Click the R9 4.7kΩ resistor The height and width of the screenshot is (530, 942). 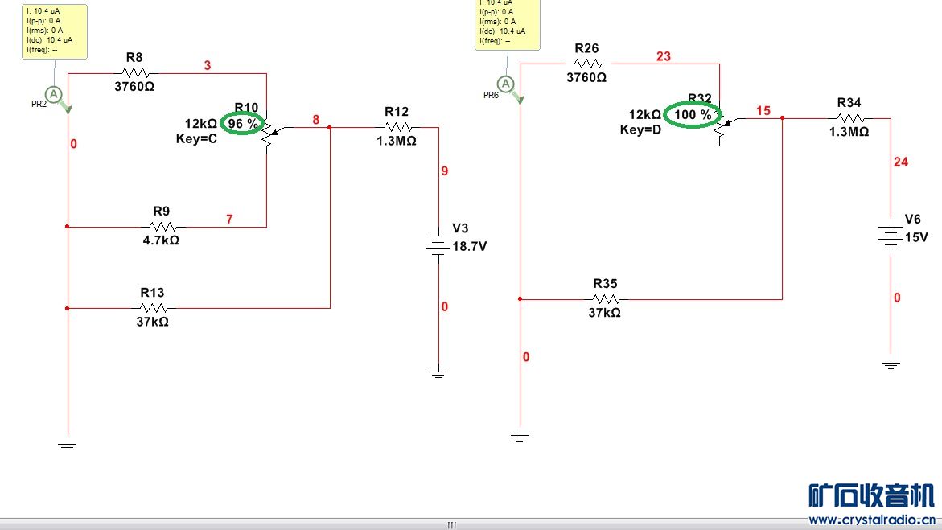(162, 227)
